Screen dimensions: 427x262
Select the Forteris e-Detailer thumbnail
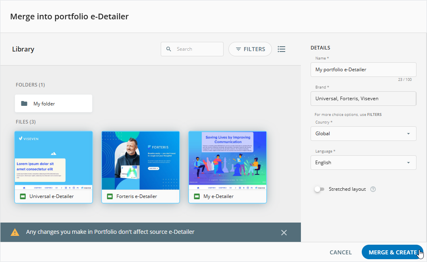pyautogui.click(x=141, y=161)
